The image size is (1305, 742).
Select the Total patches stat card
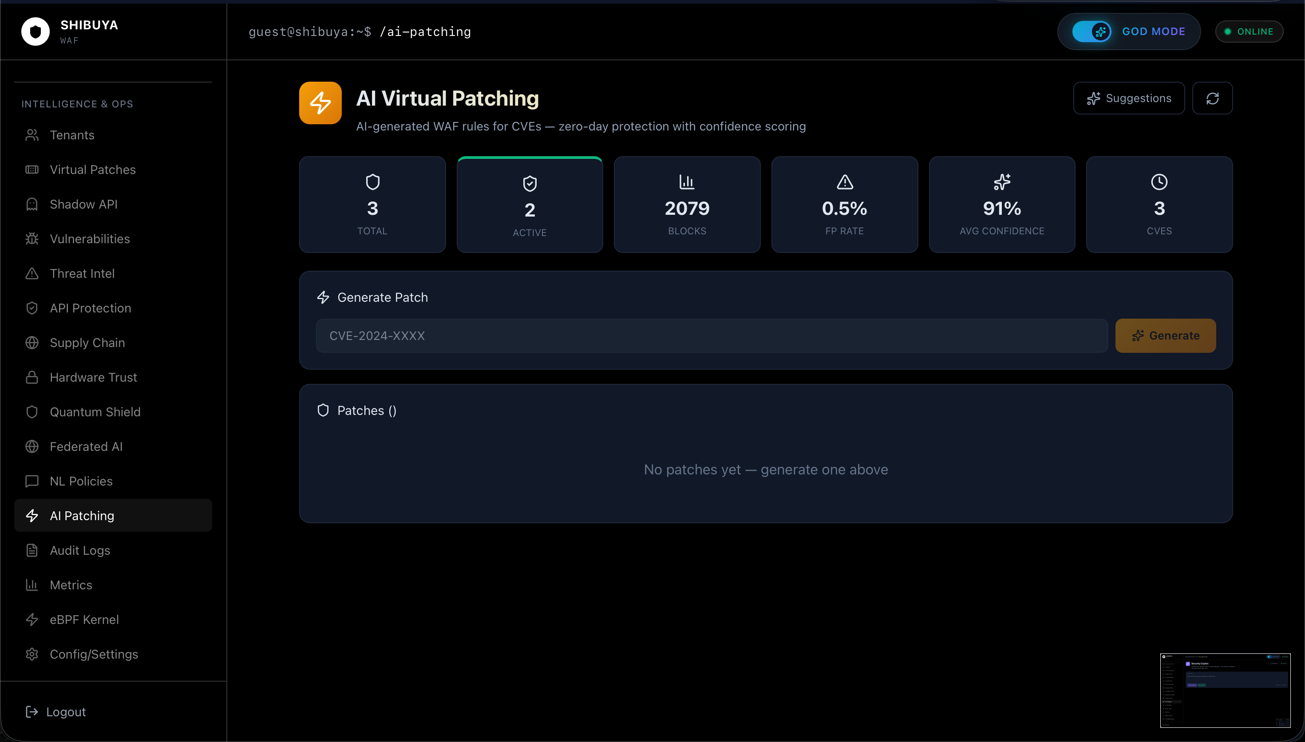pyautogui.click(x=372, y=204)
